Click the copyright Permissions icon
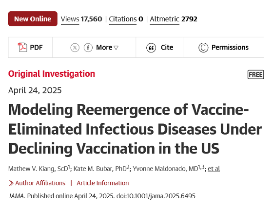Image resolution: width=273 pixels, height=207 pixels. 203,48
